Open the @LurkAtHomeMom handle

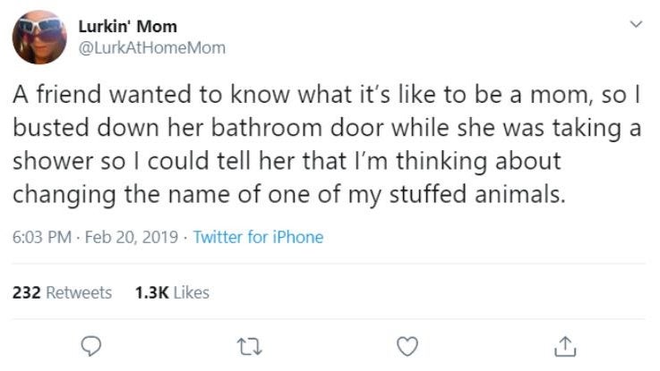point(152,47)
